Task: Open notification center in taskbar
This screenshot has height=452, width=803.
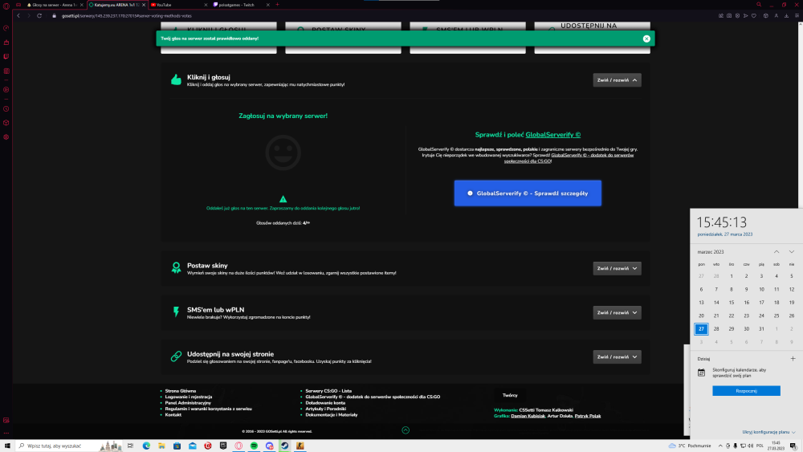Action: click(793, 446)
